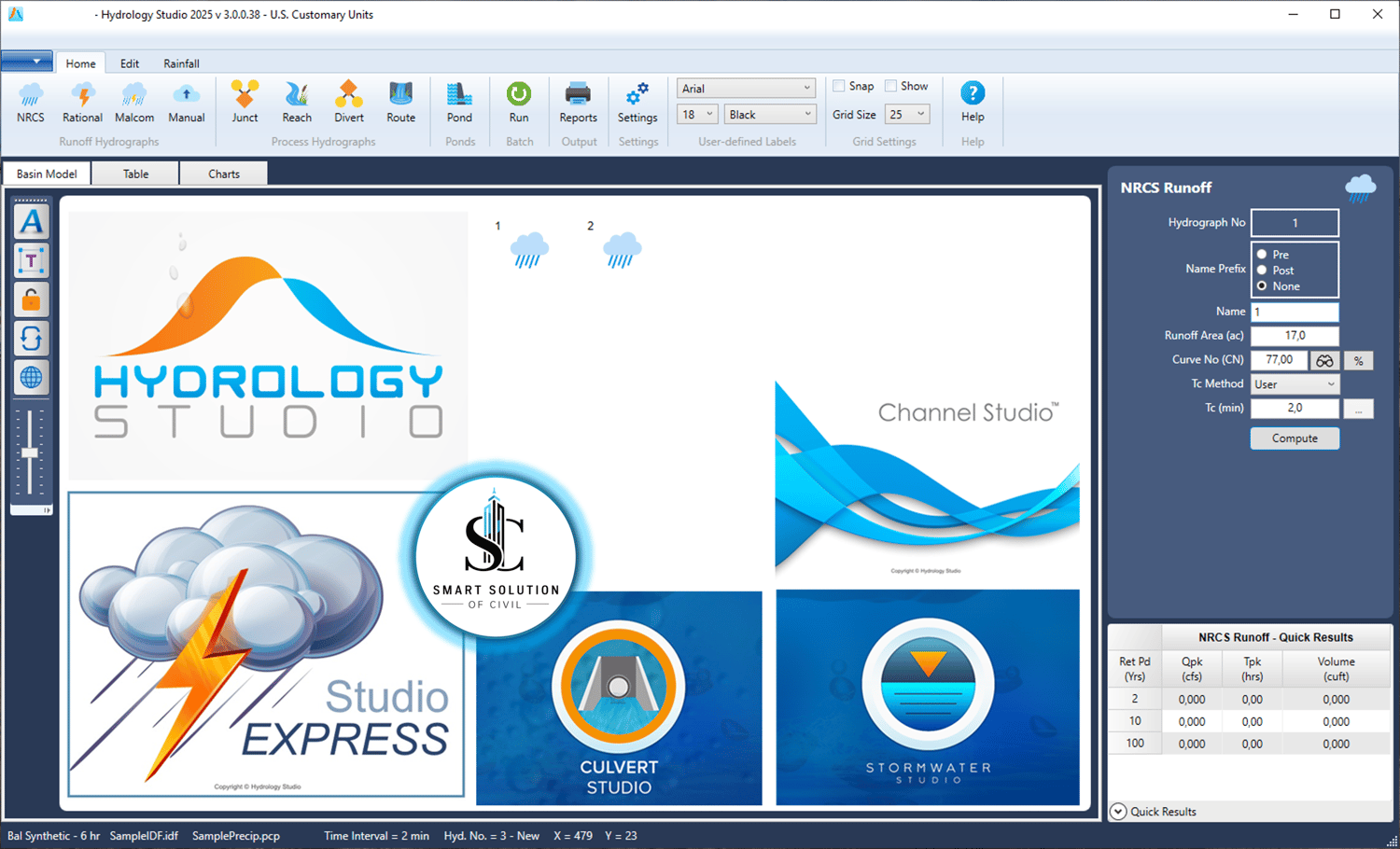Add a Manual hydrograph
This screenshot has width=1400, height=849.
click(x=187, y=103)
